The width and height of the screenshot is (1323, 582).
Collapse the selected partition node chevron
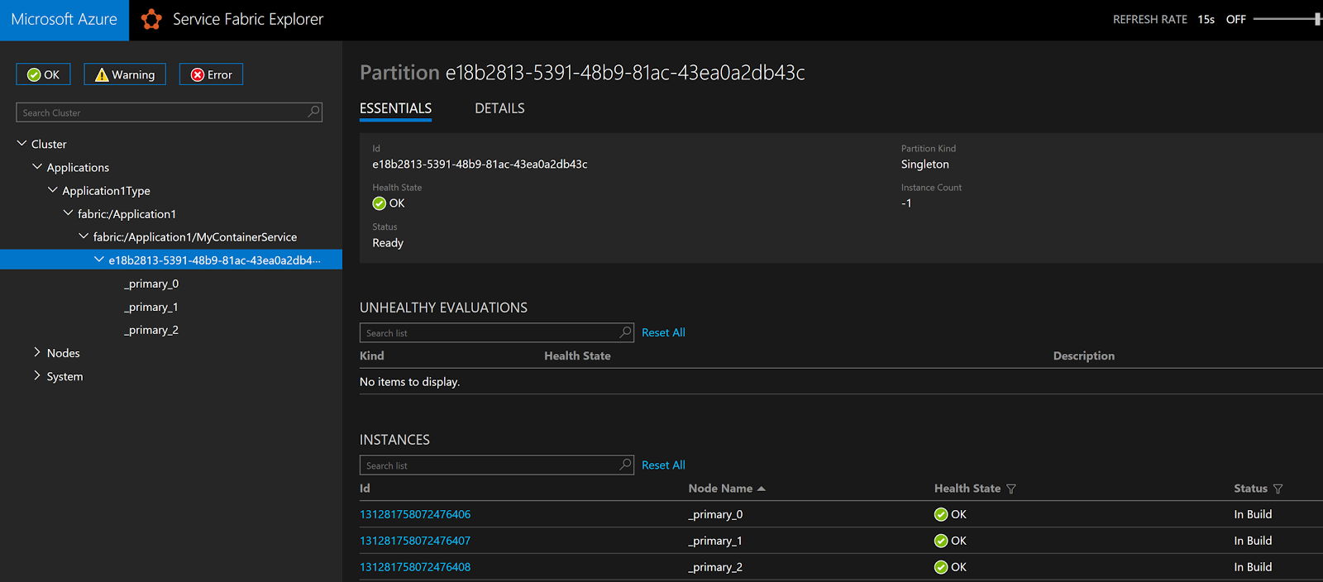(x=99, y=259)
